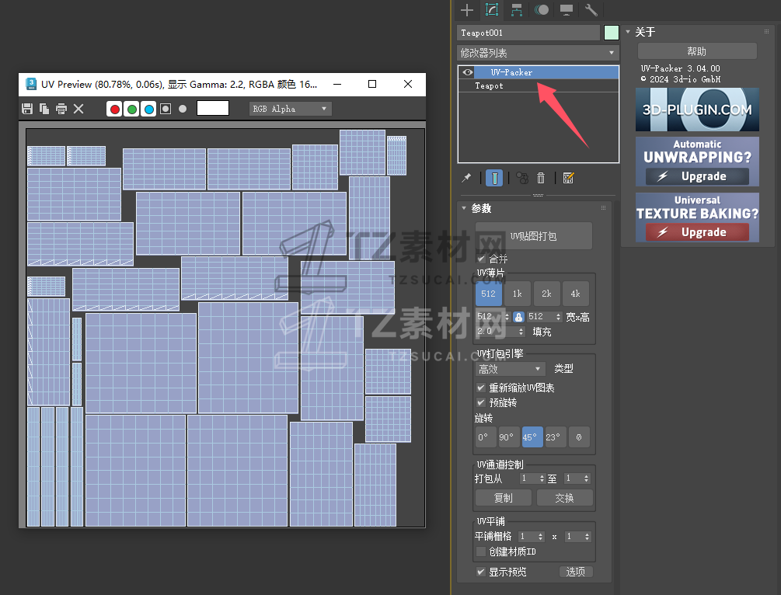Open the Utilities wrench panel tab
This screenshot has height=595, width=781.
[x=591, y=10]
